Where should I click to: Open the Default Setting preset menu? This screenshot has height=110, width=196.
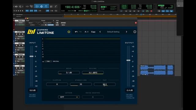click(113, 32)
